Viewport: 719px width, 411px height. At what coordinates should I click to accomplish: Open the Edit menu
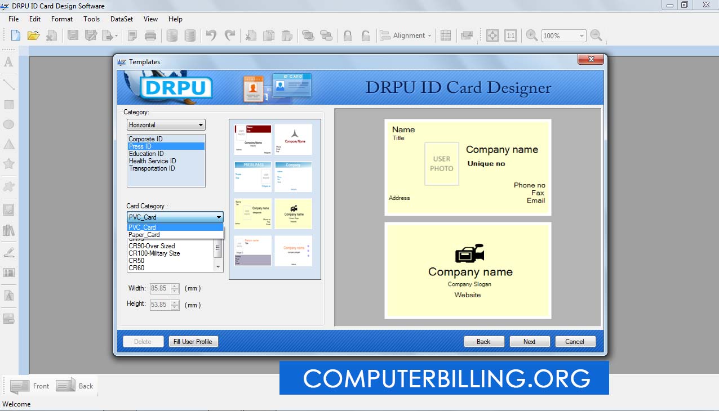tap(35, 19)
